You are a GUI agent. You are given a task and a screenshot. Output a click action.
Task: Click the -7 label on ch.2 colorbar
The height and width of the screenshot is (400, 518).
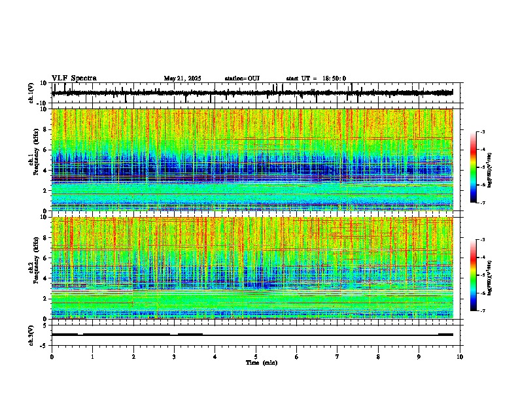click(482, 311)
